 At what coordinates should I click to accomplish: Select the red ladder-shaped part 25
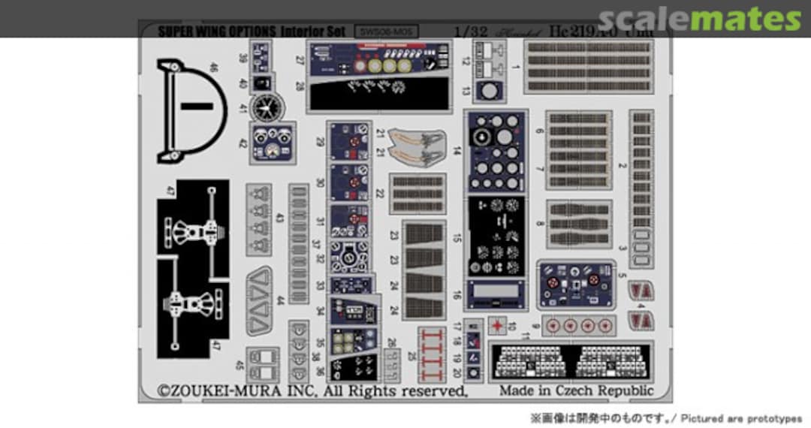[433, 354]
